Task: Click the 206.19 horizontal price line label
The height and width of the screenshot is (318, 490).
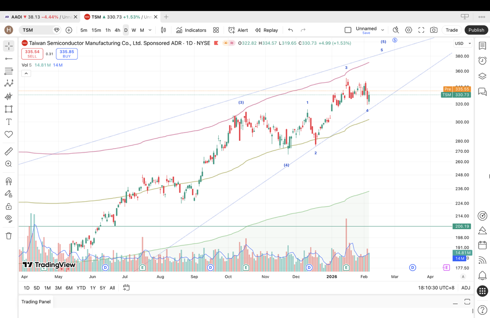Action: pos(462,226)
